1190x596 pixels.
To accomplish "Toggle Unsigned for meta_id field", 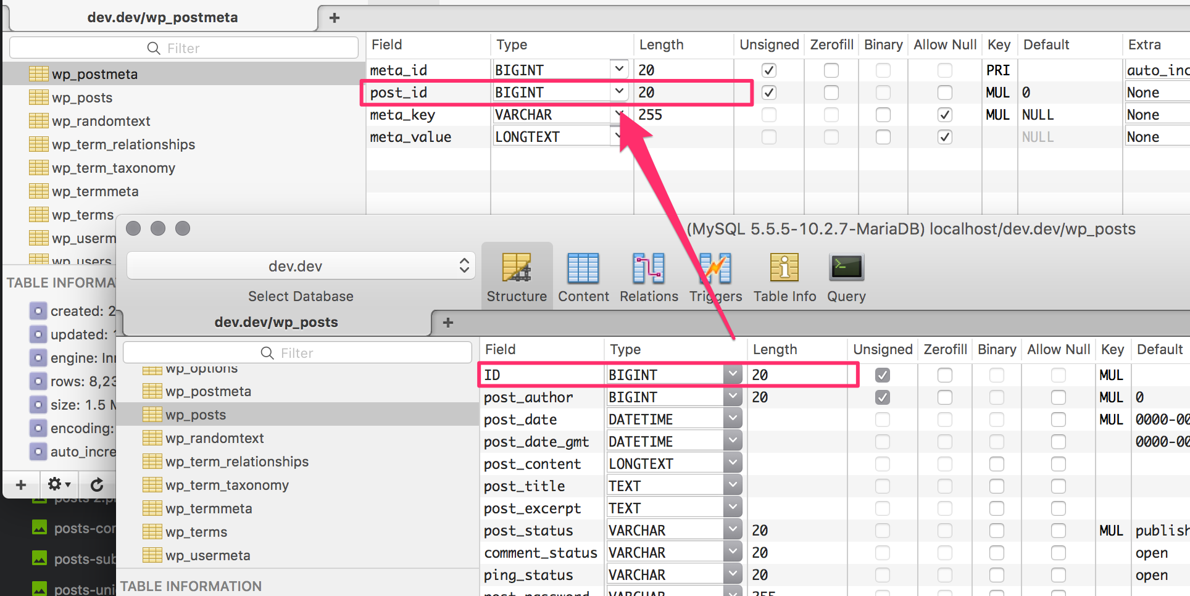I will click(768, 70).
